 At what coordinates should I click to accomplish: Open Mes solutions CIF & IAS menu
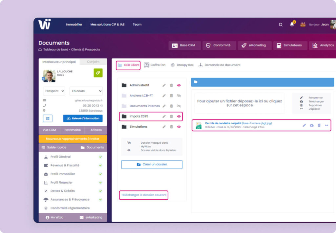click(x=107, y=25)
